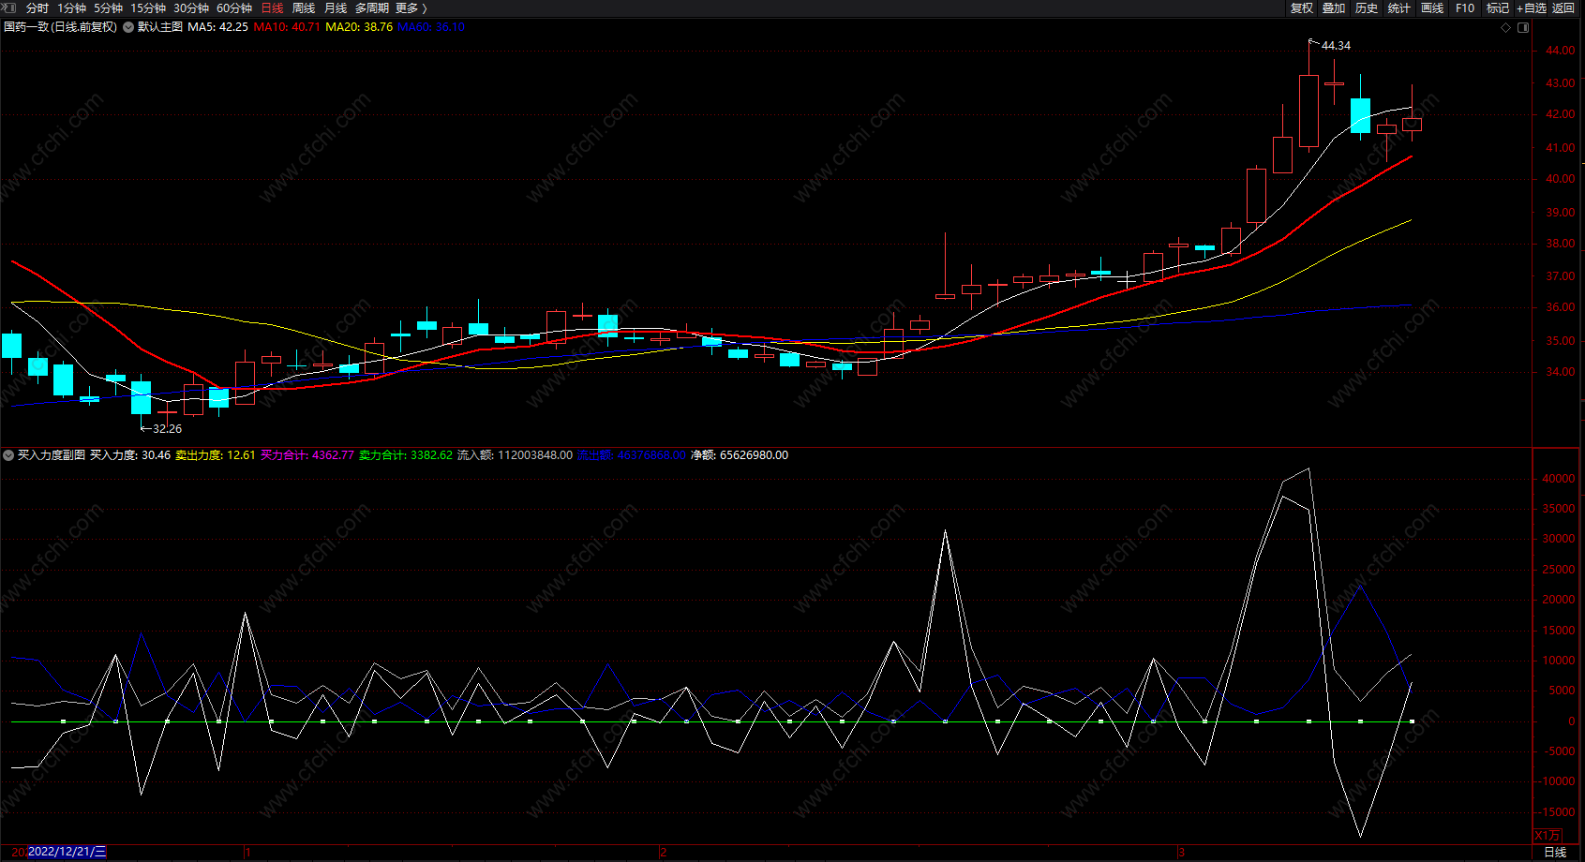Click the 36.00 price axis label

[1561, 307]
